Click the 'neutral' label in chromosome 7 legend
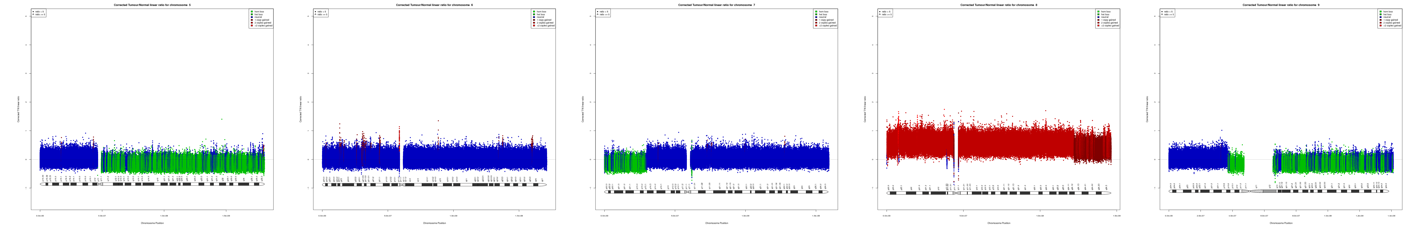This screenshot has width=1411, height=226. pyautogui.click(x=823, y=17)
